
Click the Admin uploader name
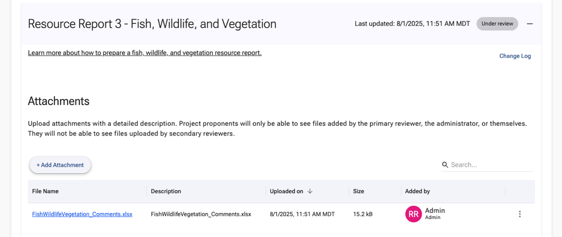[435, 211]
